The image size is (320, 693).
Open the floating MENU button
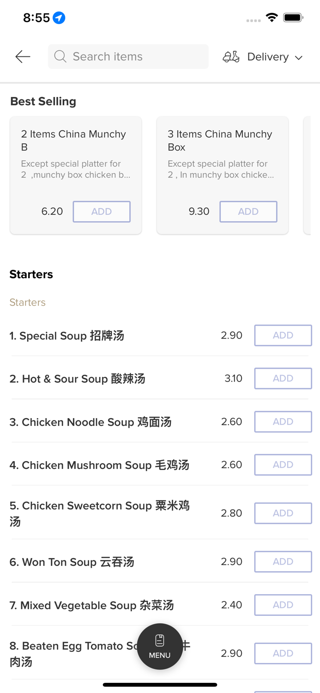point(160,646)
